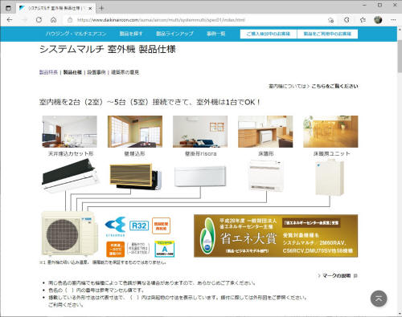Open the browser home page icon
The width and height of the screenshot is (402, 317).
pyautogui.click(x=54, y=20)
